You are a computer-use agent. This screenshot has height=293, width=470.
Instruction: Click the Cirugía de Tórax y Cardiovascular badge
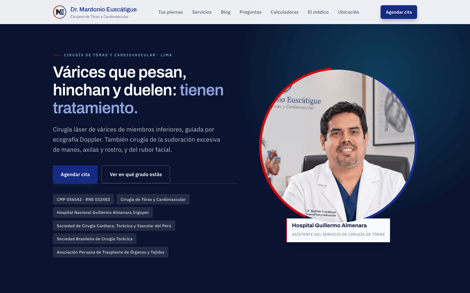coord(153,199)
